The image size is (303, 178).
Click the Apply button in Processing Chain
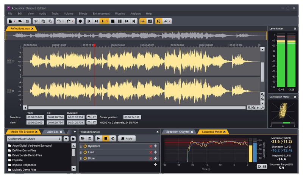coord(127,139)
